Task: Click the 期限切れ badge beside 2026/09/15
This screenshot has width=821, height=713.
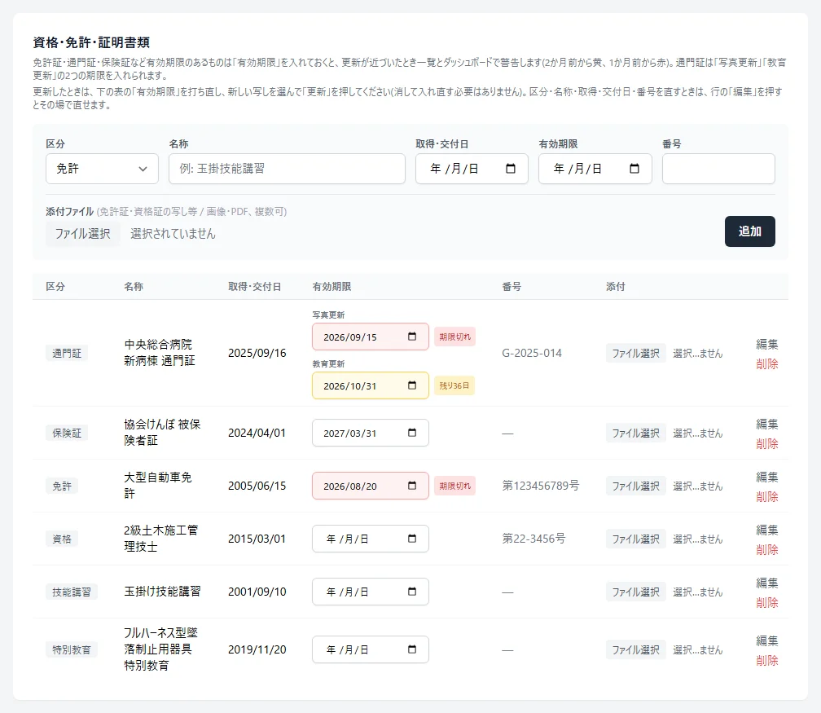Action: coord(455,337)
